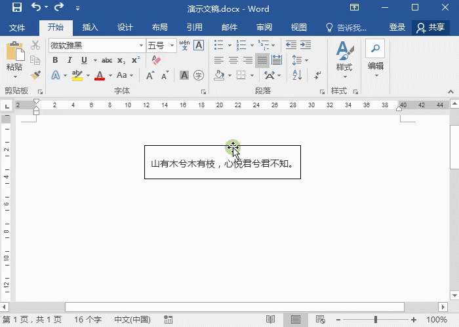Image resolution: width=459 pixels, height=327 pixels.
Task: Apply red font color
Action: click(x=100, y=75)
